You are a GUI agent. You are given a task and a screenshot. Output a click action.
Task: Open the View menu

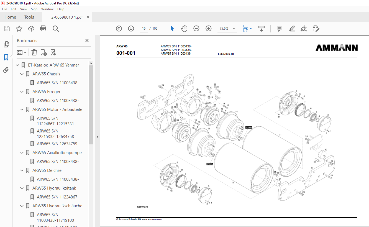point(24,9)
